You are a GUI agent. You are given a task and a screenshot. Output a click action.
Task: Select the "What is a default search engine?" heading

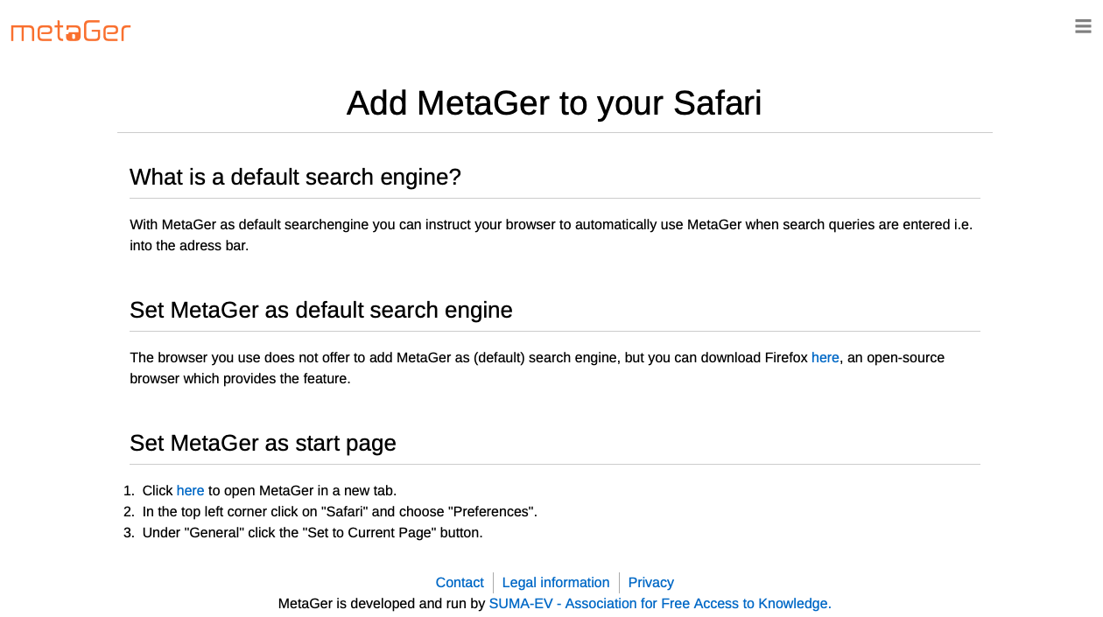click(295, 178)
